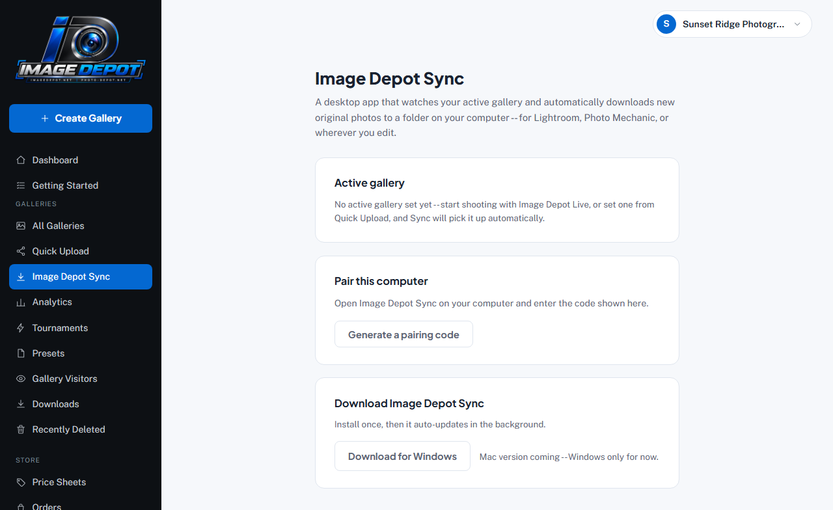Open Price Sheets in the Store section

pyautogui.click(x=81, y=482)
